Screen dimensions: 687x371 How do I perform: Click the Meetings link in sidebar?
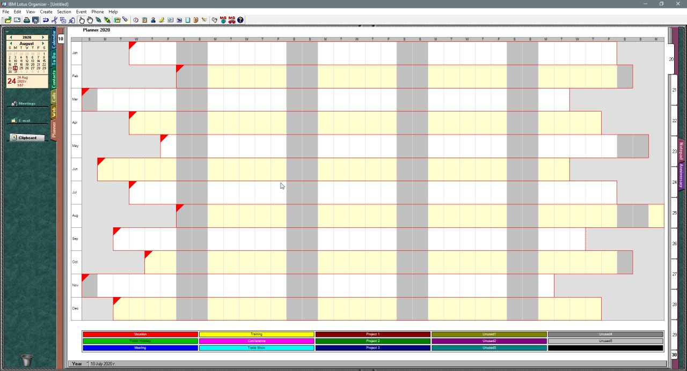pyautogui.click(x=27, y=103)
